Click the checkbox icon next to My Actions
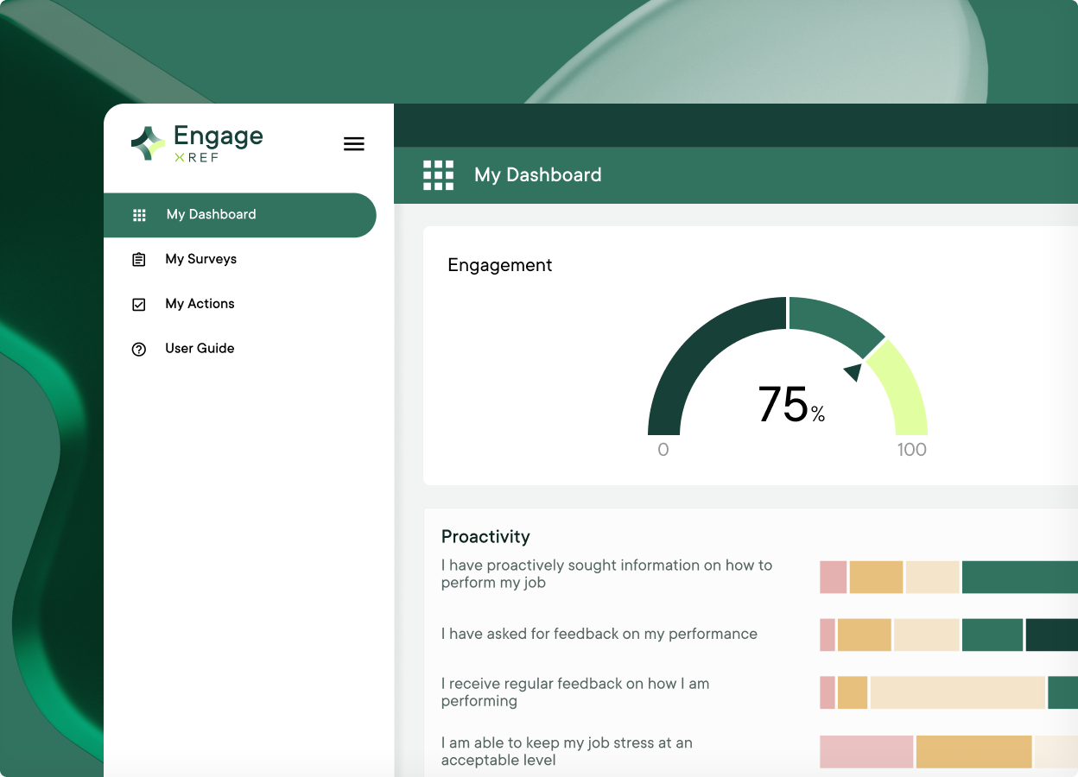Screen dimensions: 1078x777 click(x=139, y=304)
